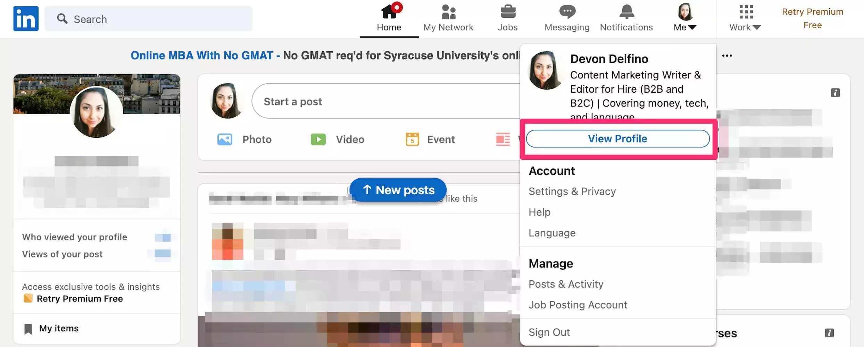
Task: Expand the Work apps dropdown
Action: [745, 18]
